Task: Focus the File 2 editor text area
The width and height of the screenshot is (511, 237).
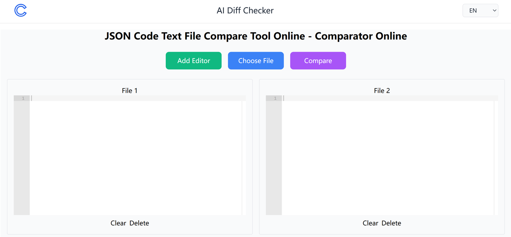Action: click(x=388, y=157)
